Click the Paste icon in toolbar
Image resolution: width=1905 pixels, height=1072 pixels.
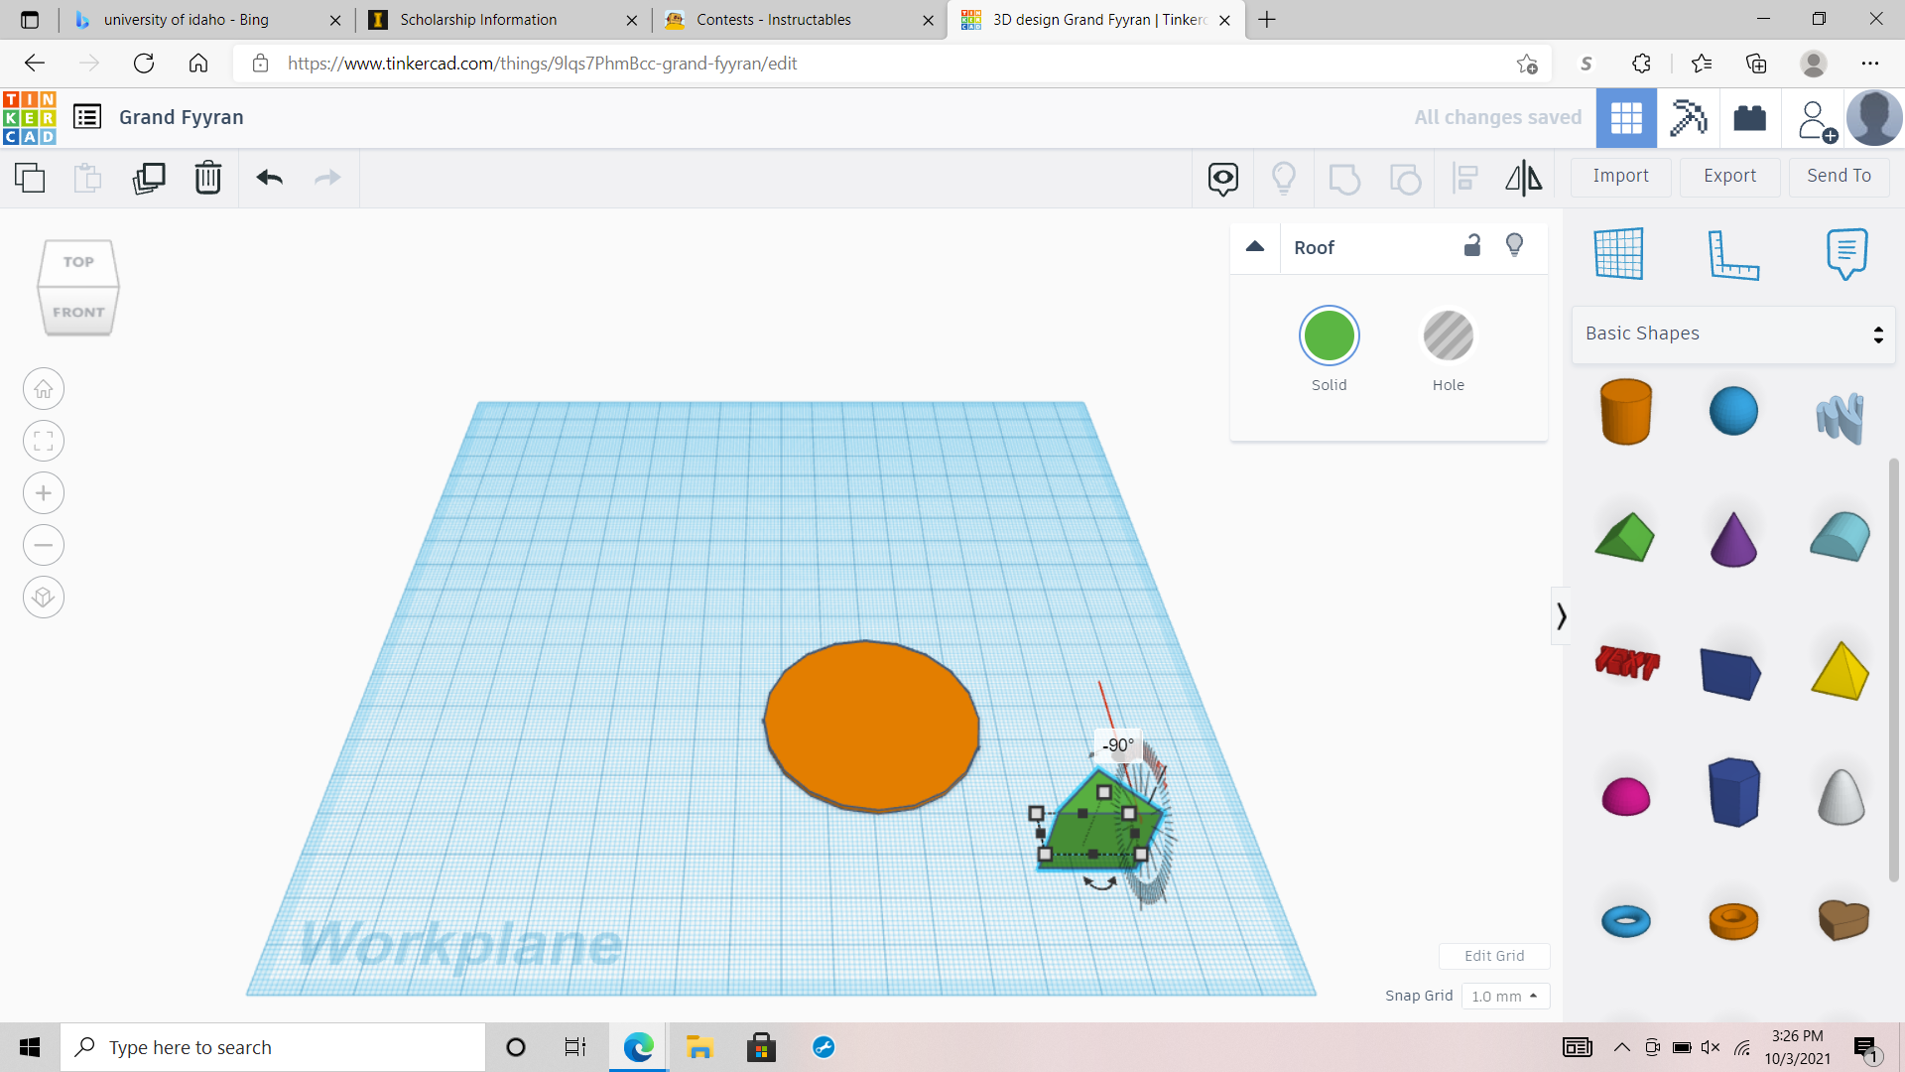[87, 178]
